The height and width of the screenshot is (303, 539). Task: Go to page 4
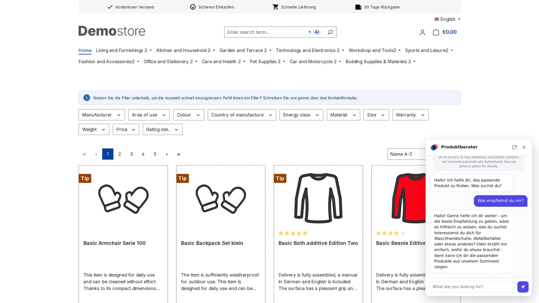pyautogui.click(x=143, y=154)
